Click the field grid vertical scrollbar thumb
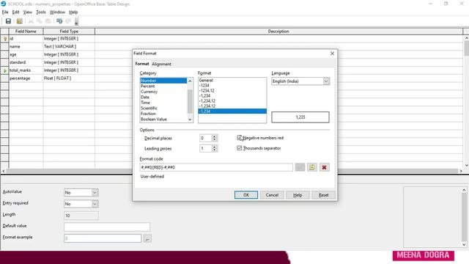 (x=466, y=48)
